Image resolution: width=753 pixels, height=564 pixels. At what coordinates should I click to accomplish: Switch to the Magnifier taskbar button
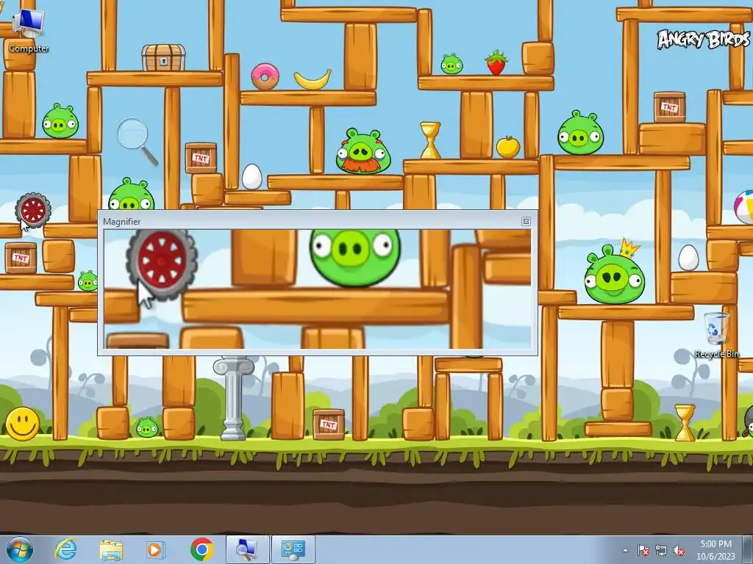click(247, 549)
